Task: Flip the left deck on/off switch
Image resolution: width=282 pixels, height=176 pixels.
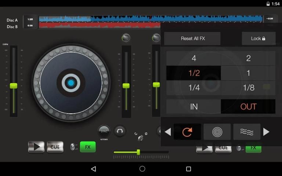Action: tap(72, 147)
